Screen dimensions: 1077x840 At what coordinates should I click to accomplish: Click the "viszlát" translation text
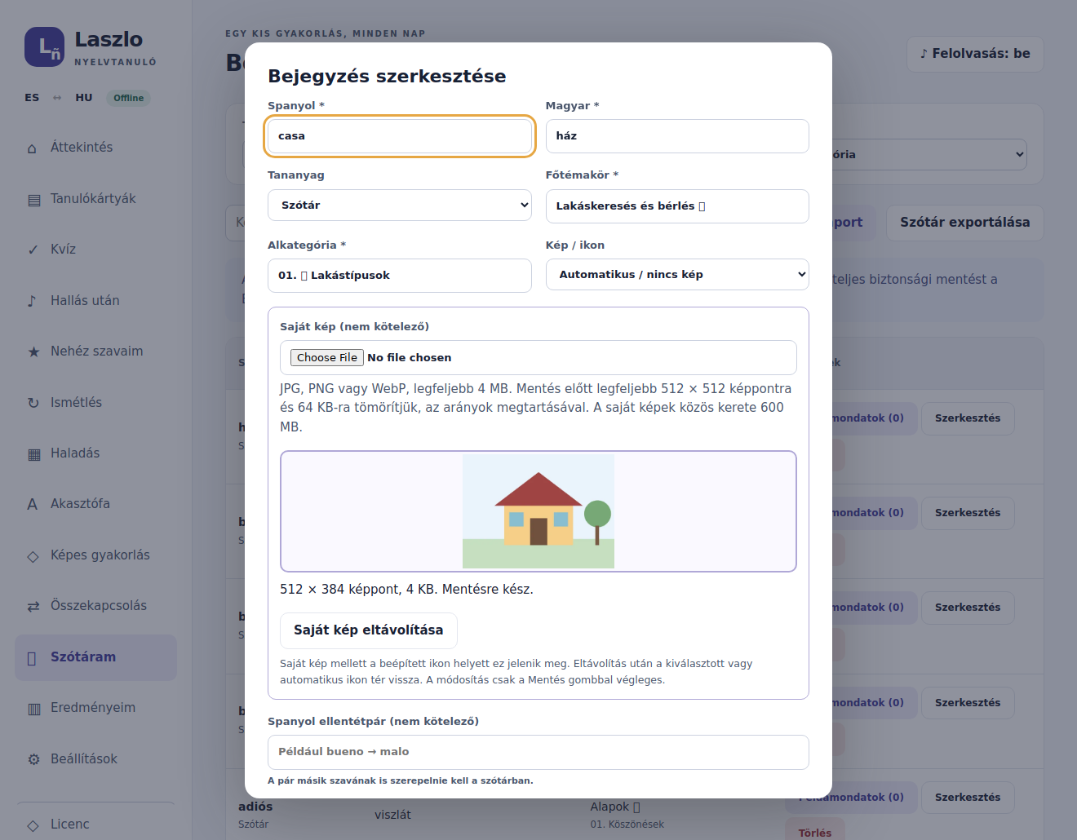(392, 815)
